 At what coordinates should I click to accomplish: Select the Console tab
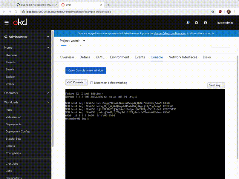point(157,57)
